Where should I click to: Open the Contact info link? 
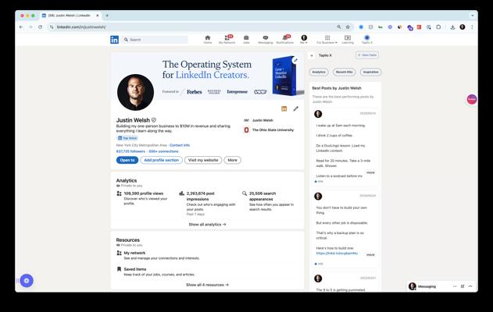180,145
